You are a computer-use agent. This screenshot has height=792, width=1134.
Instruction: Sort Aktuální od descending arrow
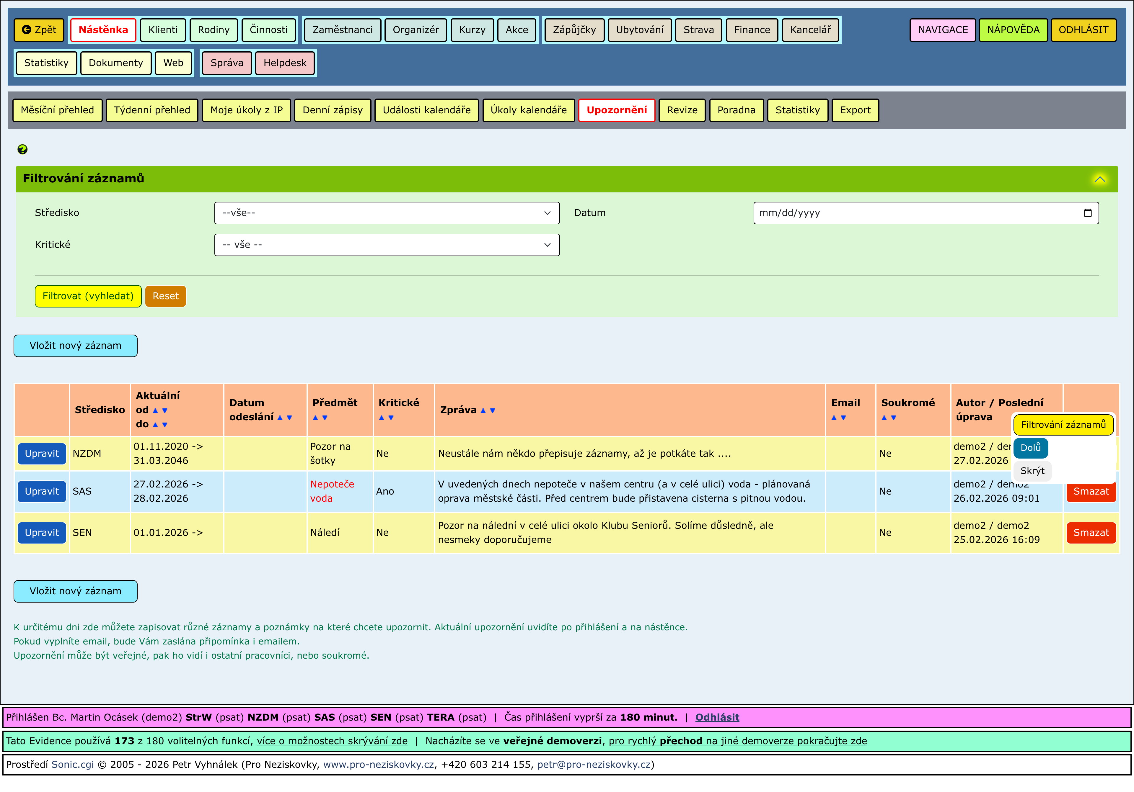165,410
